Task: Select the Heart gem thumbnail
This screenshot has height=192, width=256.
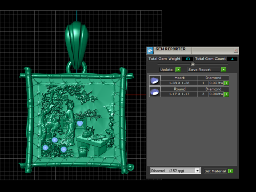Action: [155, 81]
